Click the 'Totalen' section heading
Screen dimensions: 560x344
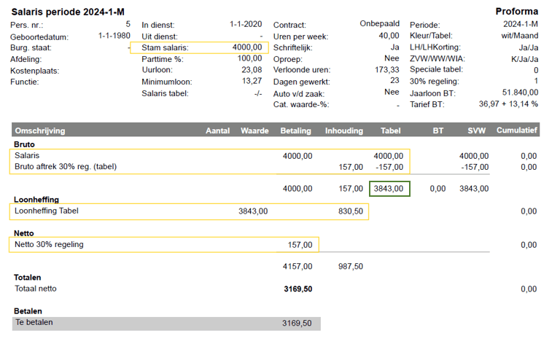[x=27, y=277]
